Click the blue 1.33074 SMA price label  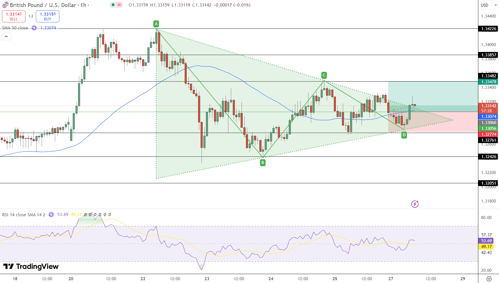[489, 116]
